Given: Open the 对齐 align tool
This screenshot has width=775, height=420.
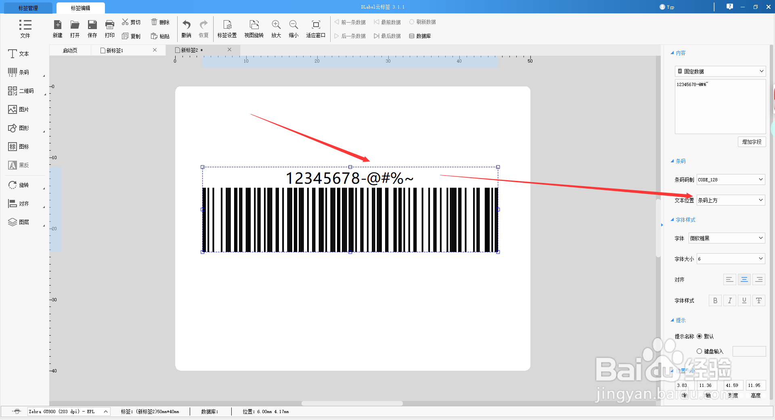Looking at the screenshot, I should tap(19, 204).
